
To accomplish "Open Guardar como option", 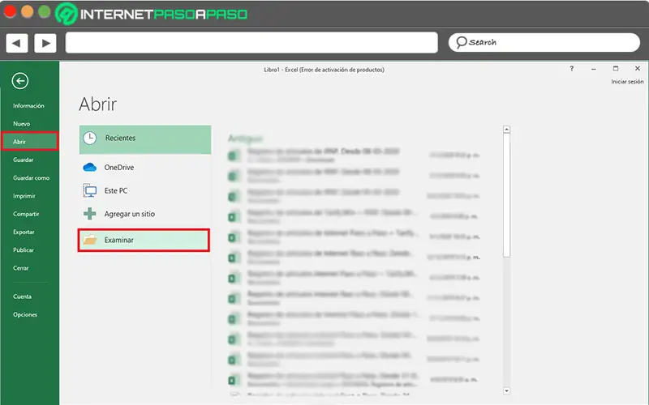I will 31,177.
